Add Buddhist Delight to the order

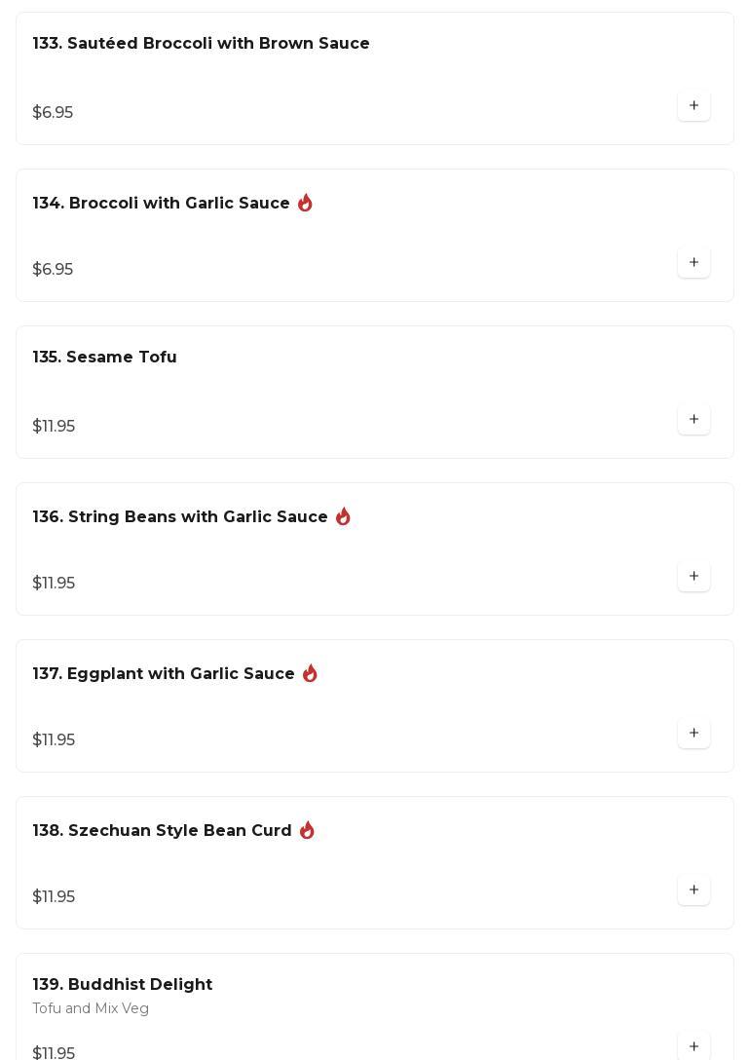(694, 1046)
